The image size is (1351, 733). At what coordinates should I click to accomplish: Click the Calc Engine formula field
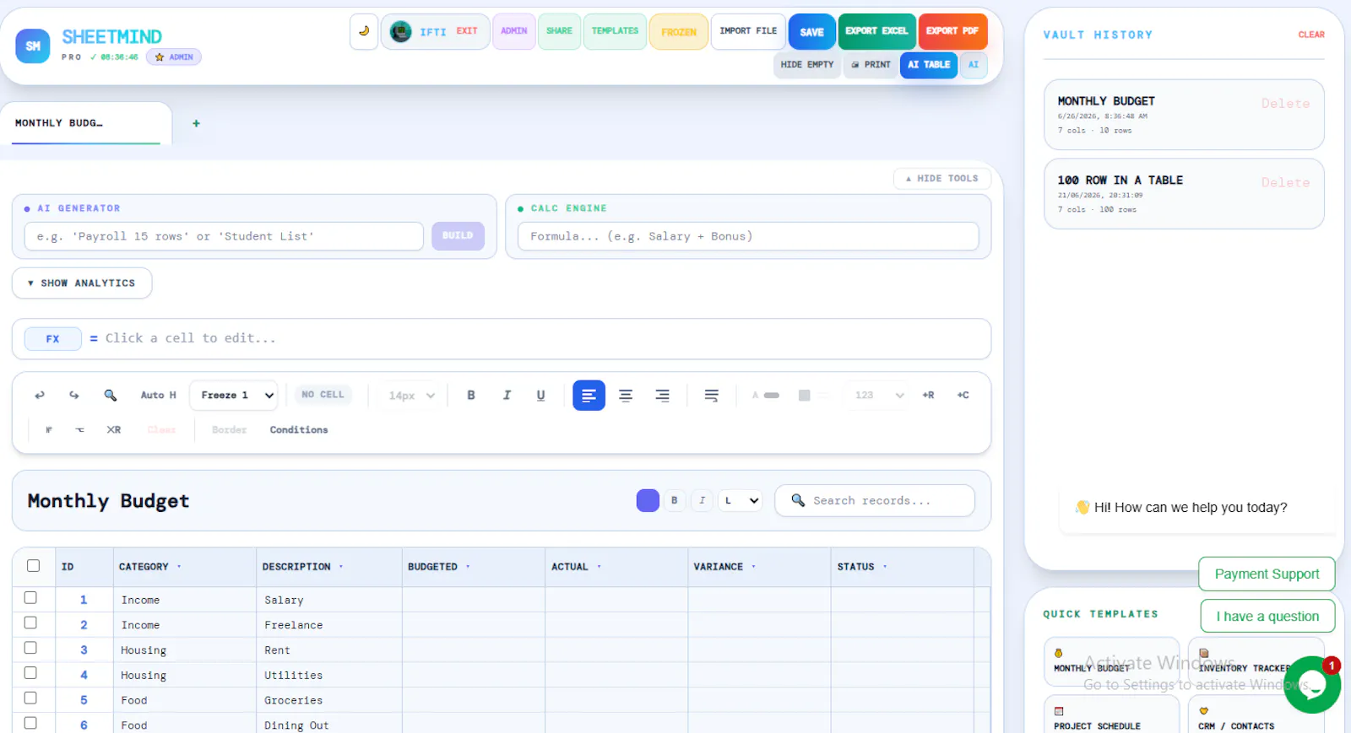(x=748, y=236)
